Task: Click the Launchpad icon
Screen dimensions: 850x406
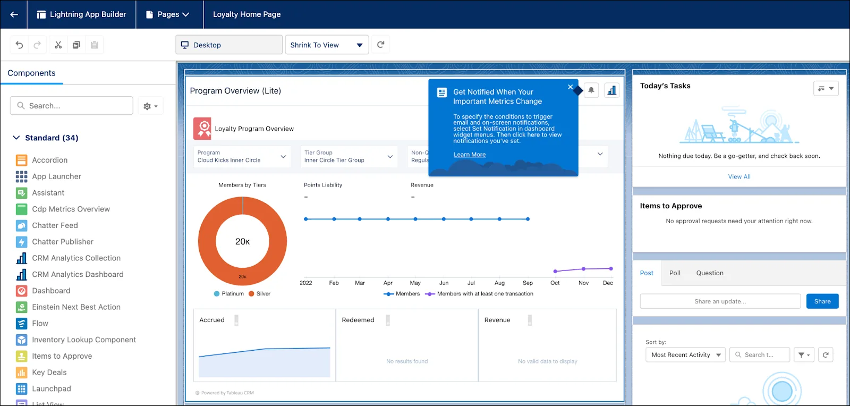Action: [21, 389]
